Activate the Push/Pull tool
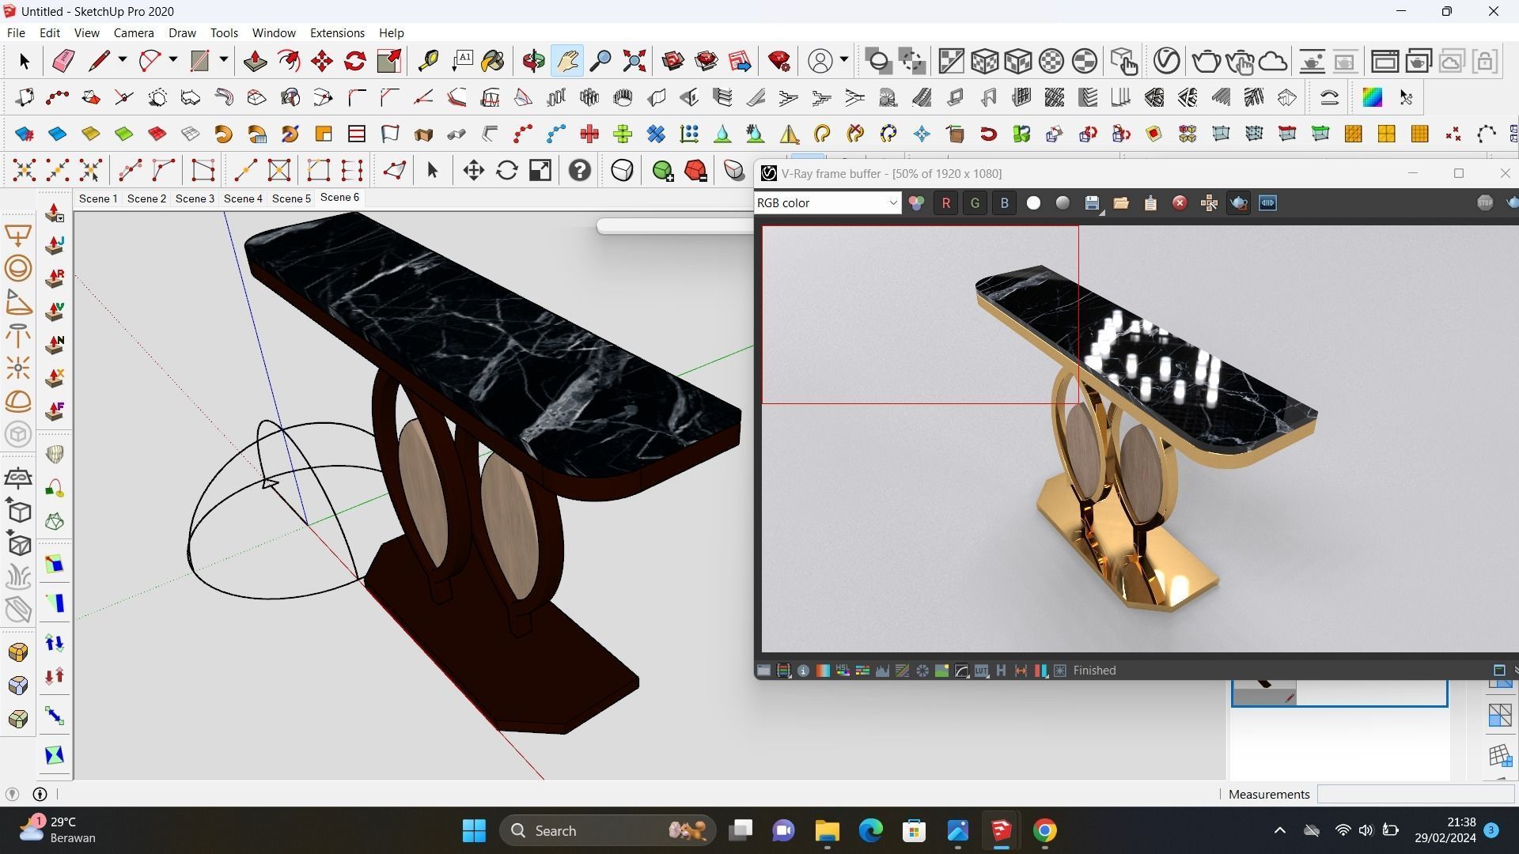1519x854 pixels. 255,61
